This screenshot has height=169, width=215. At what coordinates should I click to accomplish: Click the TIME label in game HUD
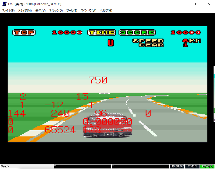(x=101, y=32)
